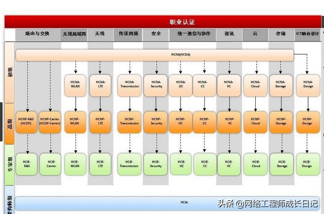Select the 路由与交换 column header

pos(38,35)
